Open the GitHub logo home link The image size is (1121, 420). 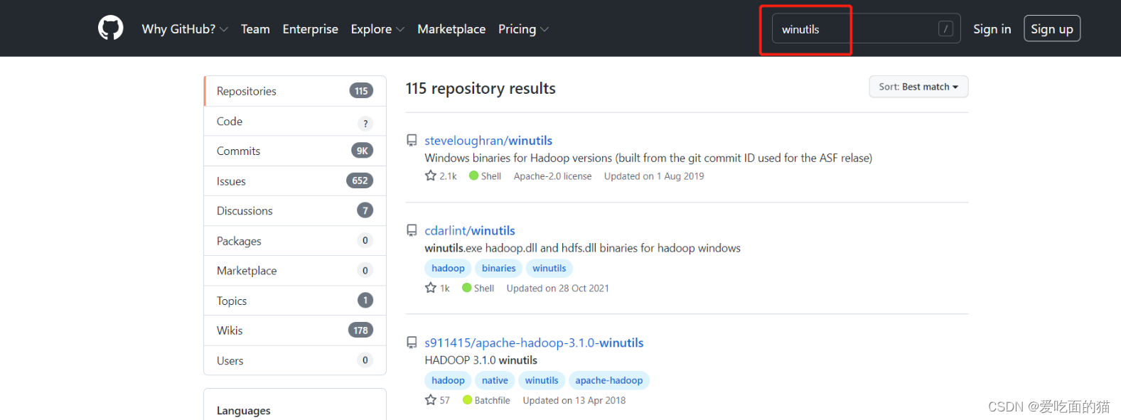point(110,28)
